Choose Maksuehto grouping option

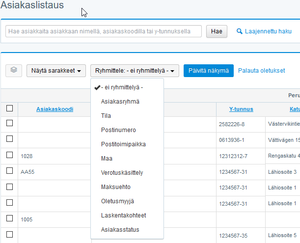pyautogui.click(x=127, y=187)
